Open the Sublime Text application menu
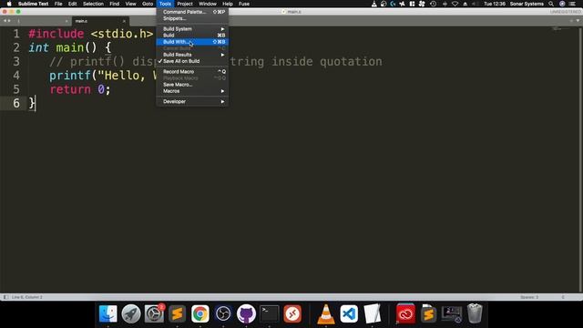This screenshot has width=583, height=328. [33, 4]
